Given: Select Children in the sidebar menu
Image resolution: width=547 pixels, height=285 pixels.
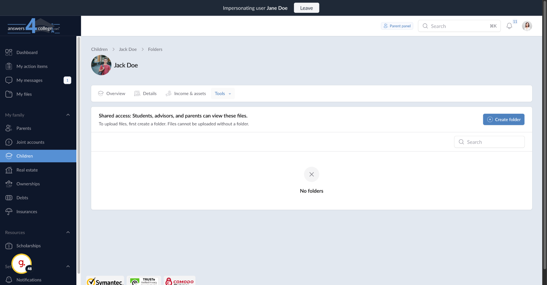Looking at the screenshot, I should pos(38,156).
